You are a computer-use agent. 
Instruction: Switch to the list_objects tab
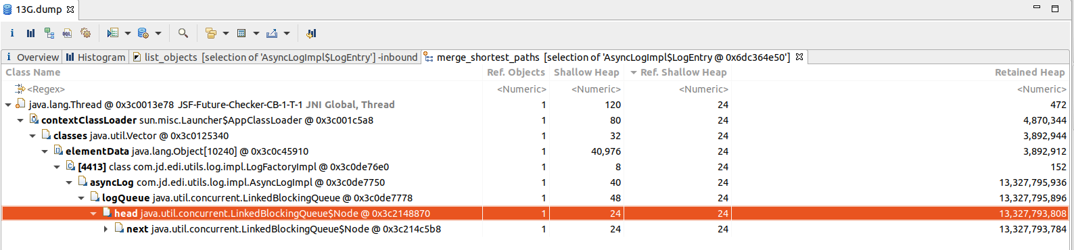(275, 57)
